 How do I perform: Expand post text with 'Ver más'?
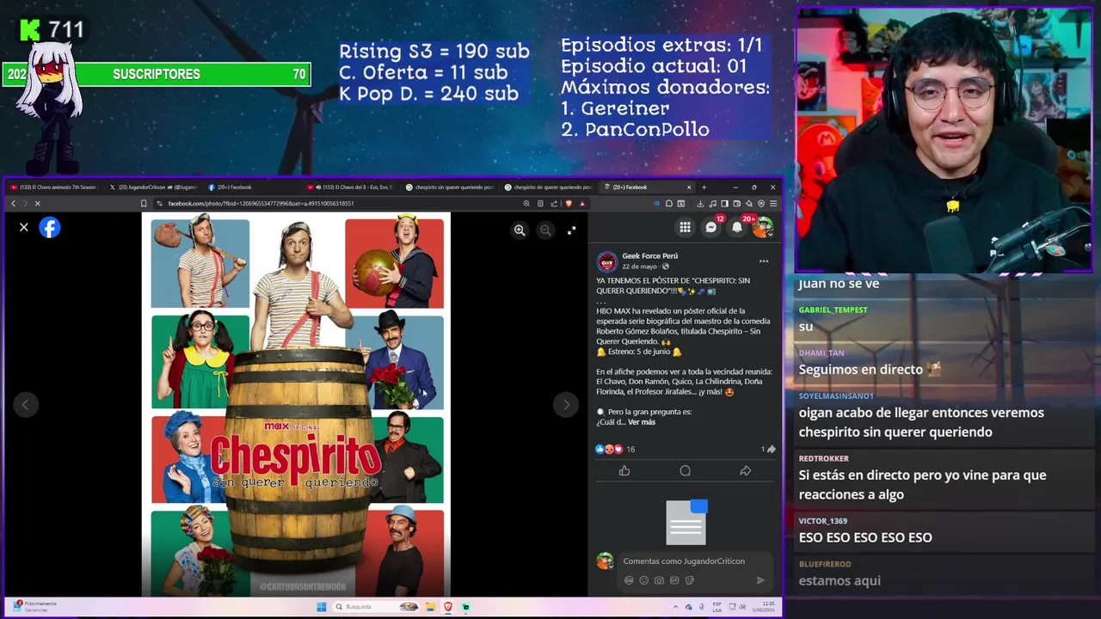pos(642,422)
